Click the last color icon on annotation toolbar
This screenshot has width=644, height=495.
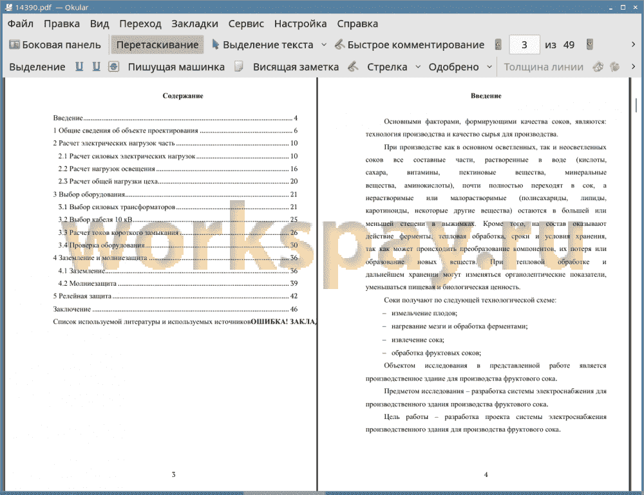[614, 66]
